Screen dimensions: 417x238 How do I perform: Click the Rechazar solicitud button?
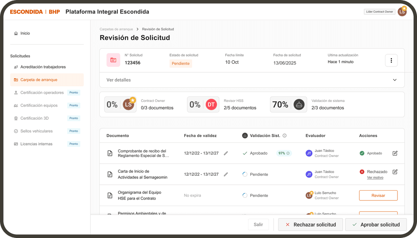pos(310,225)
